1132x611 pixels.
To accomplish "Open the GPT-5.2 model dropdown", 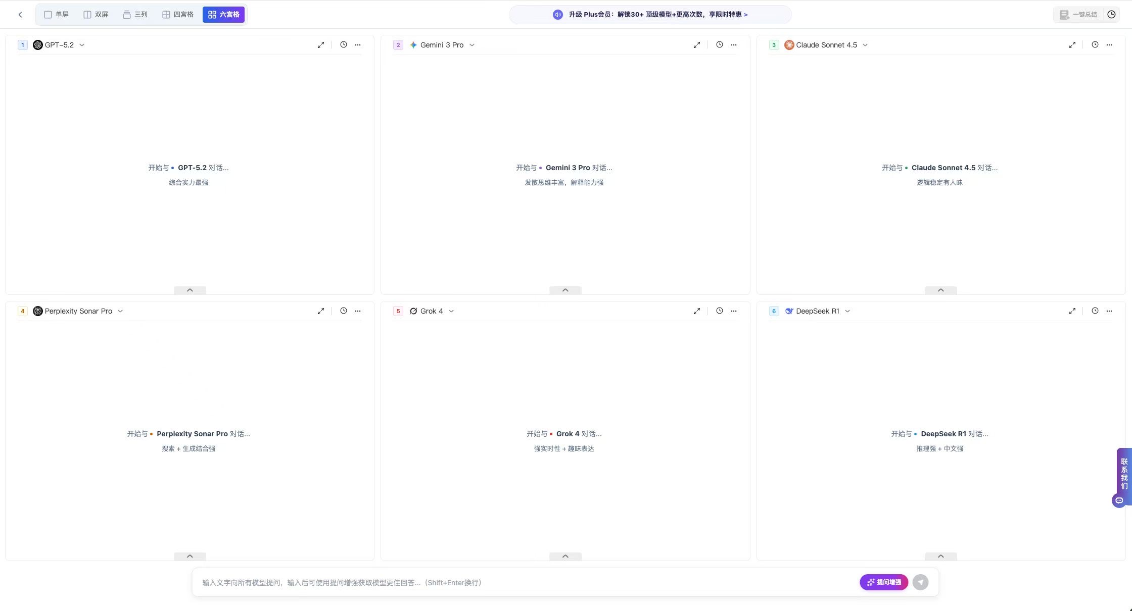I will [82, 45].
